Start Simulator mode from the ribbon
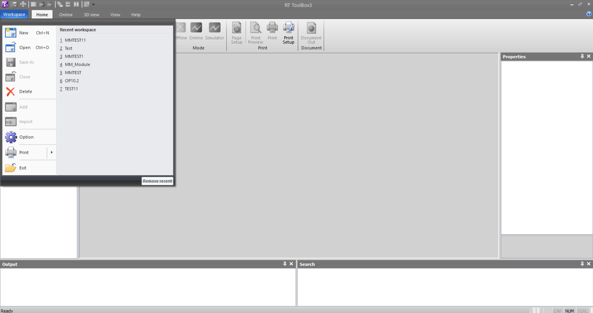Screen dimensions: 593x313 pyautogui.click(x=214, y=31)
